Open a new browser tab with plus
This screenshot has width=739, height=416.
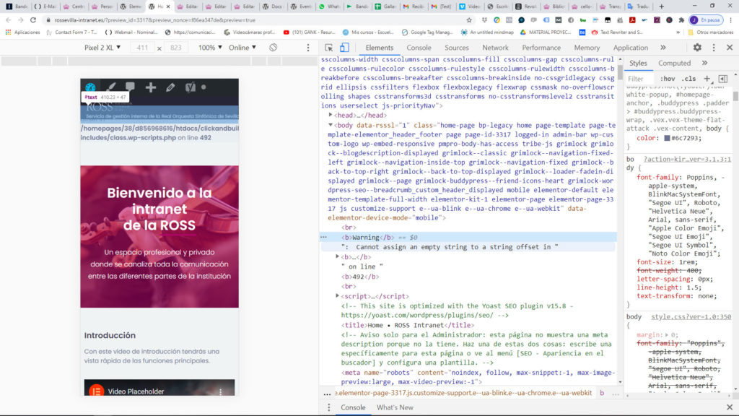[x=661, y=6]
